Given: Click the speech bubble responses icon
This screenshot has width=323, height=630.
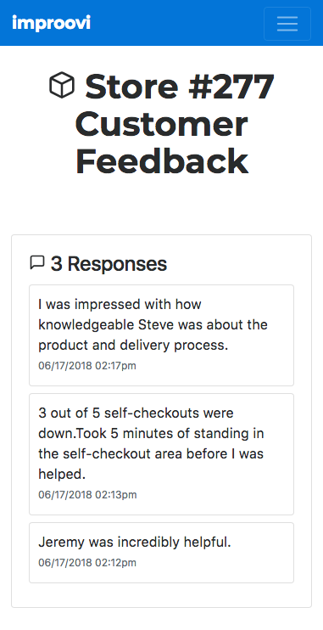Looking at the screenshot, I should (37, 262).
